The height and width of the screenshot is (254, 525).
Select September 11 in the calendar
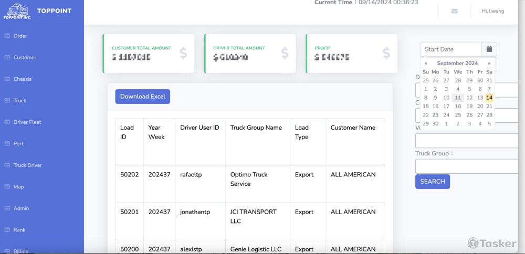[x=458, y=98]
